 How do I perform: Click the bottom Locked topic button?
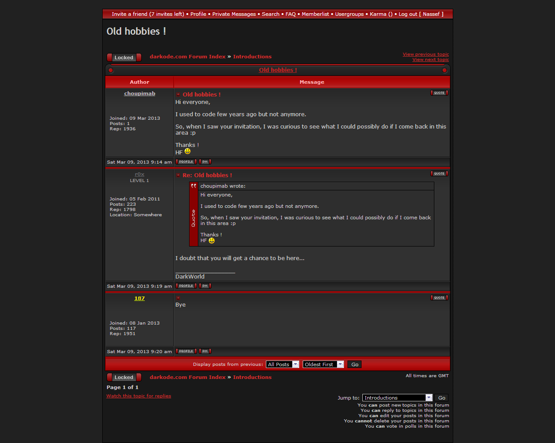124,377
